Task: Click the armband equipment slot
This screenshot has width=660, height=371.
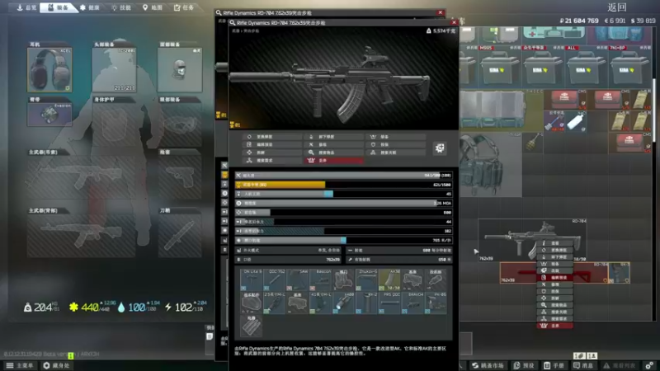Action: [49, 114]
